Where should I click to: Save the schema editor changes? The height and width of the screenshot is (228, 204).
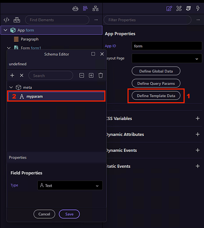(69, 214)
